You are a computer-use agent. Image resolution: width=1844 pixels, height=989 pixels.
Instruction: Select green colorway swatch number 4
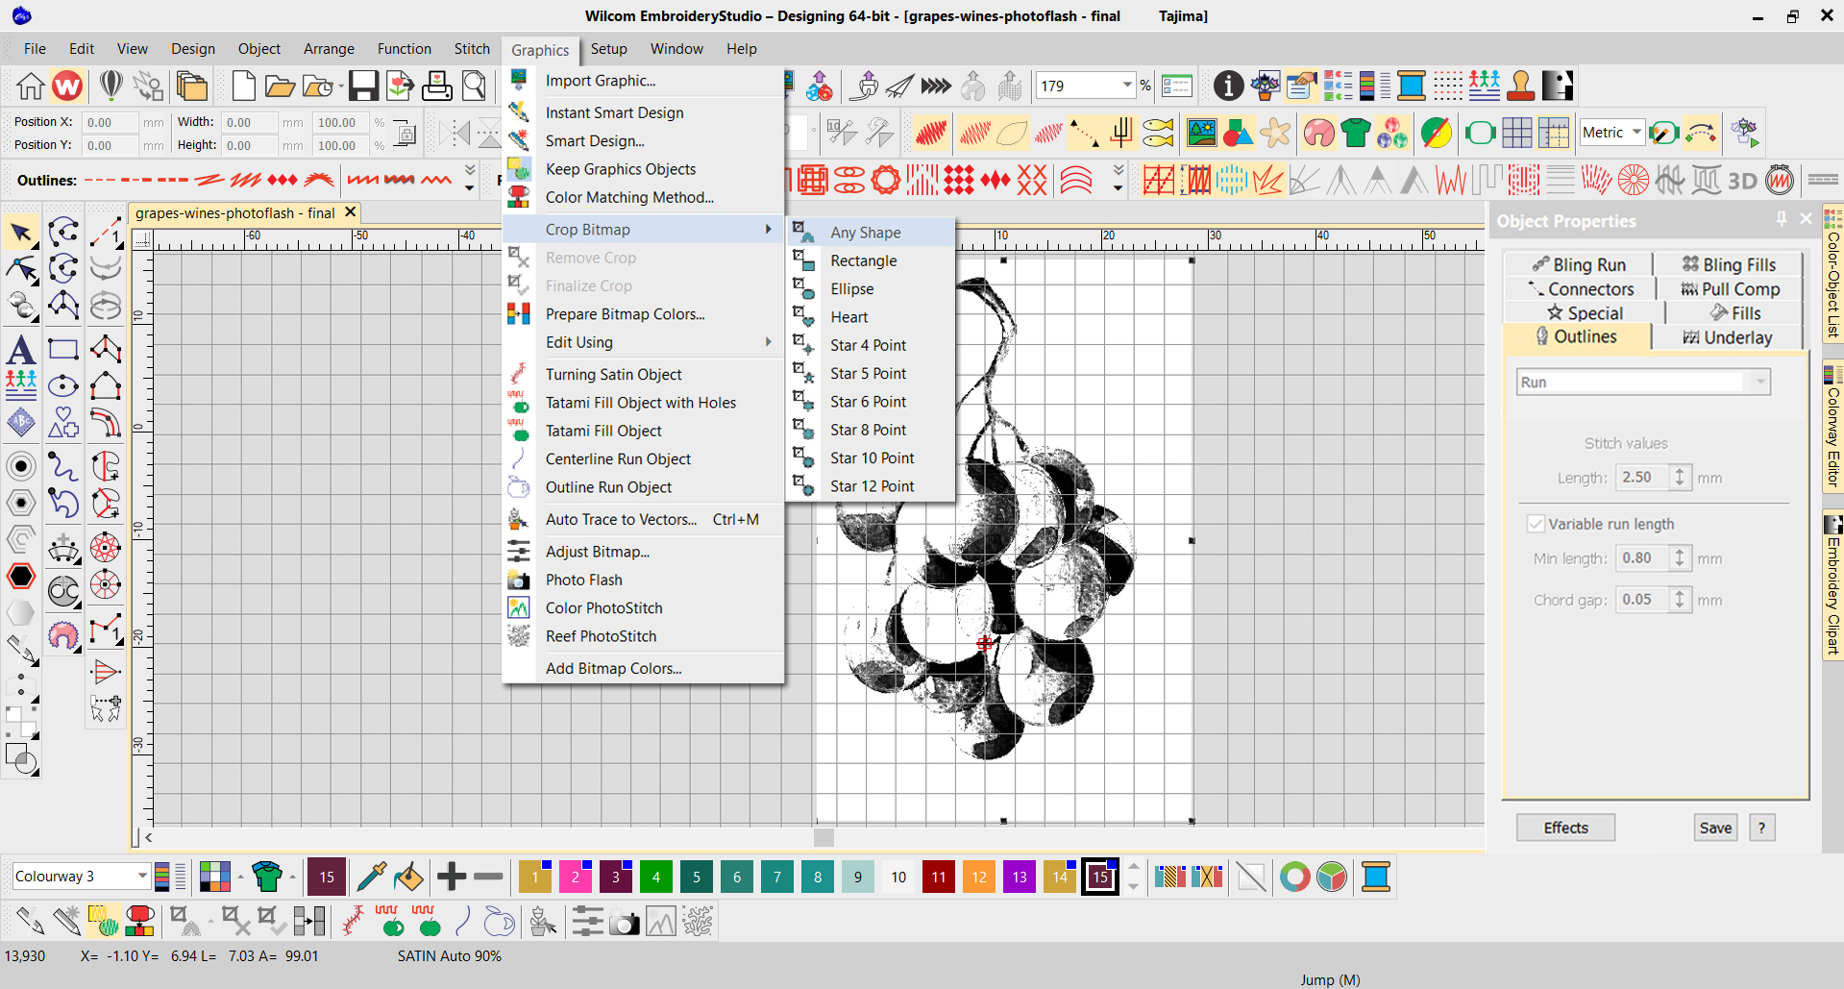[655, 877]
